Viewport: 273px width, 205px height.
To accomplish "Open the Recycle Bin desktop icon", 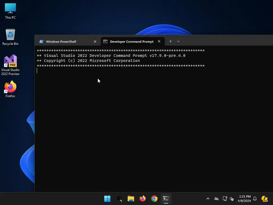I will point(10,37).
